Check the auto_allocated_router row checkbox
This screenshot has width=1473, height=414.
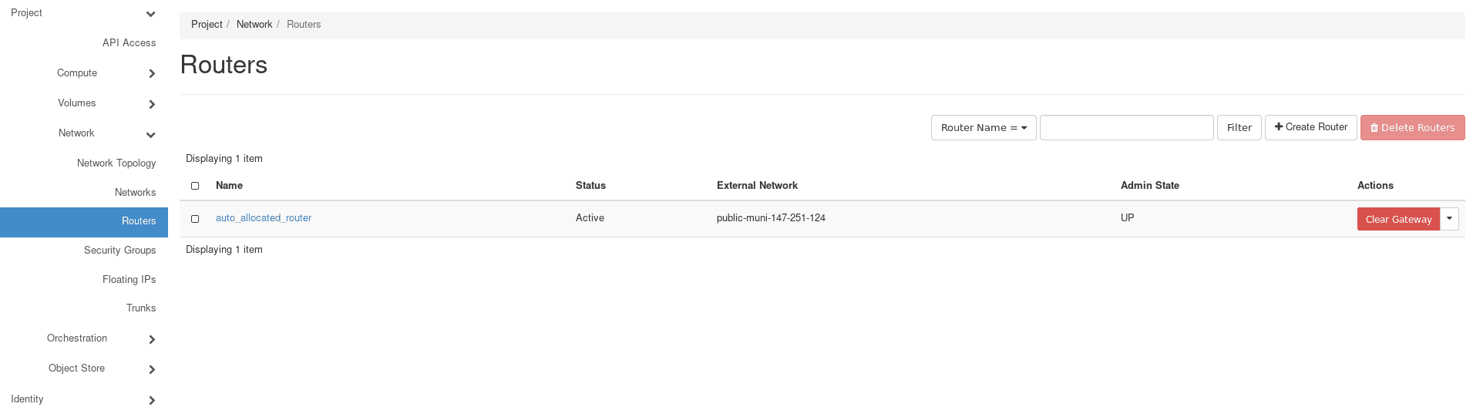(195, 219)
